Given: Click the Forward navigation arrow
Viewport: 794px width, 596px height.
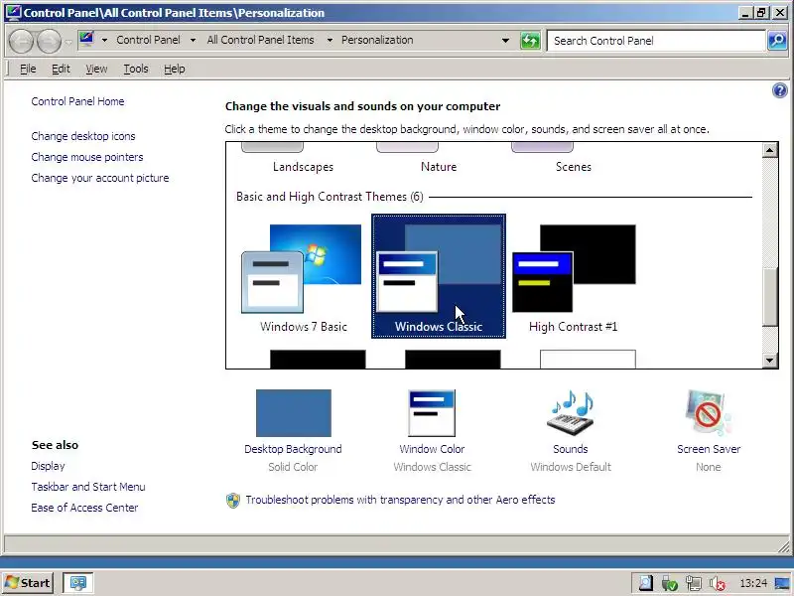Looking at the screenshot, I should (x=50, y=41).
